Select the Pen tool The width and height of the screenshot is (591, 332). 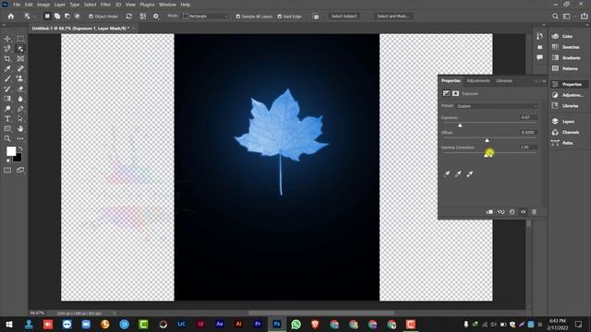pyautogui.click(x=20, y=109)
